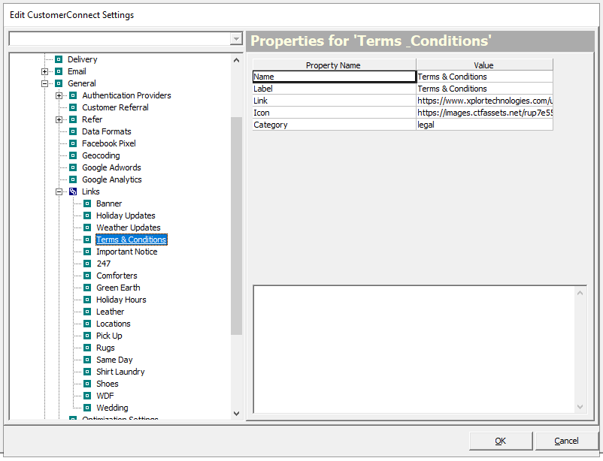The height and width of the screenshot is (461, 603).
Task: Click the Important Notice node icon
Action: click(87, 252)
